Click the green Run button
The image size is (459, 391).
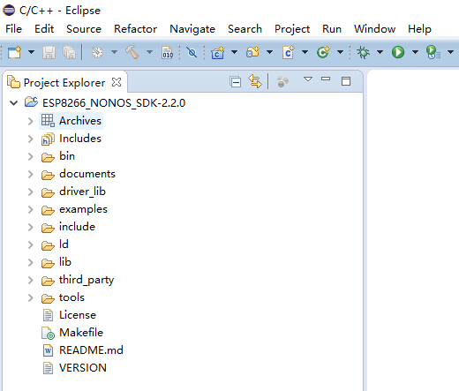pyautogui.click(x=398, y=52)
